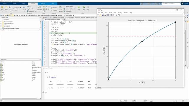The image size is (189, 106).
Task: Open Figure 1 View menu
Action: tap(106, 13)
